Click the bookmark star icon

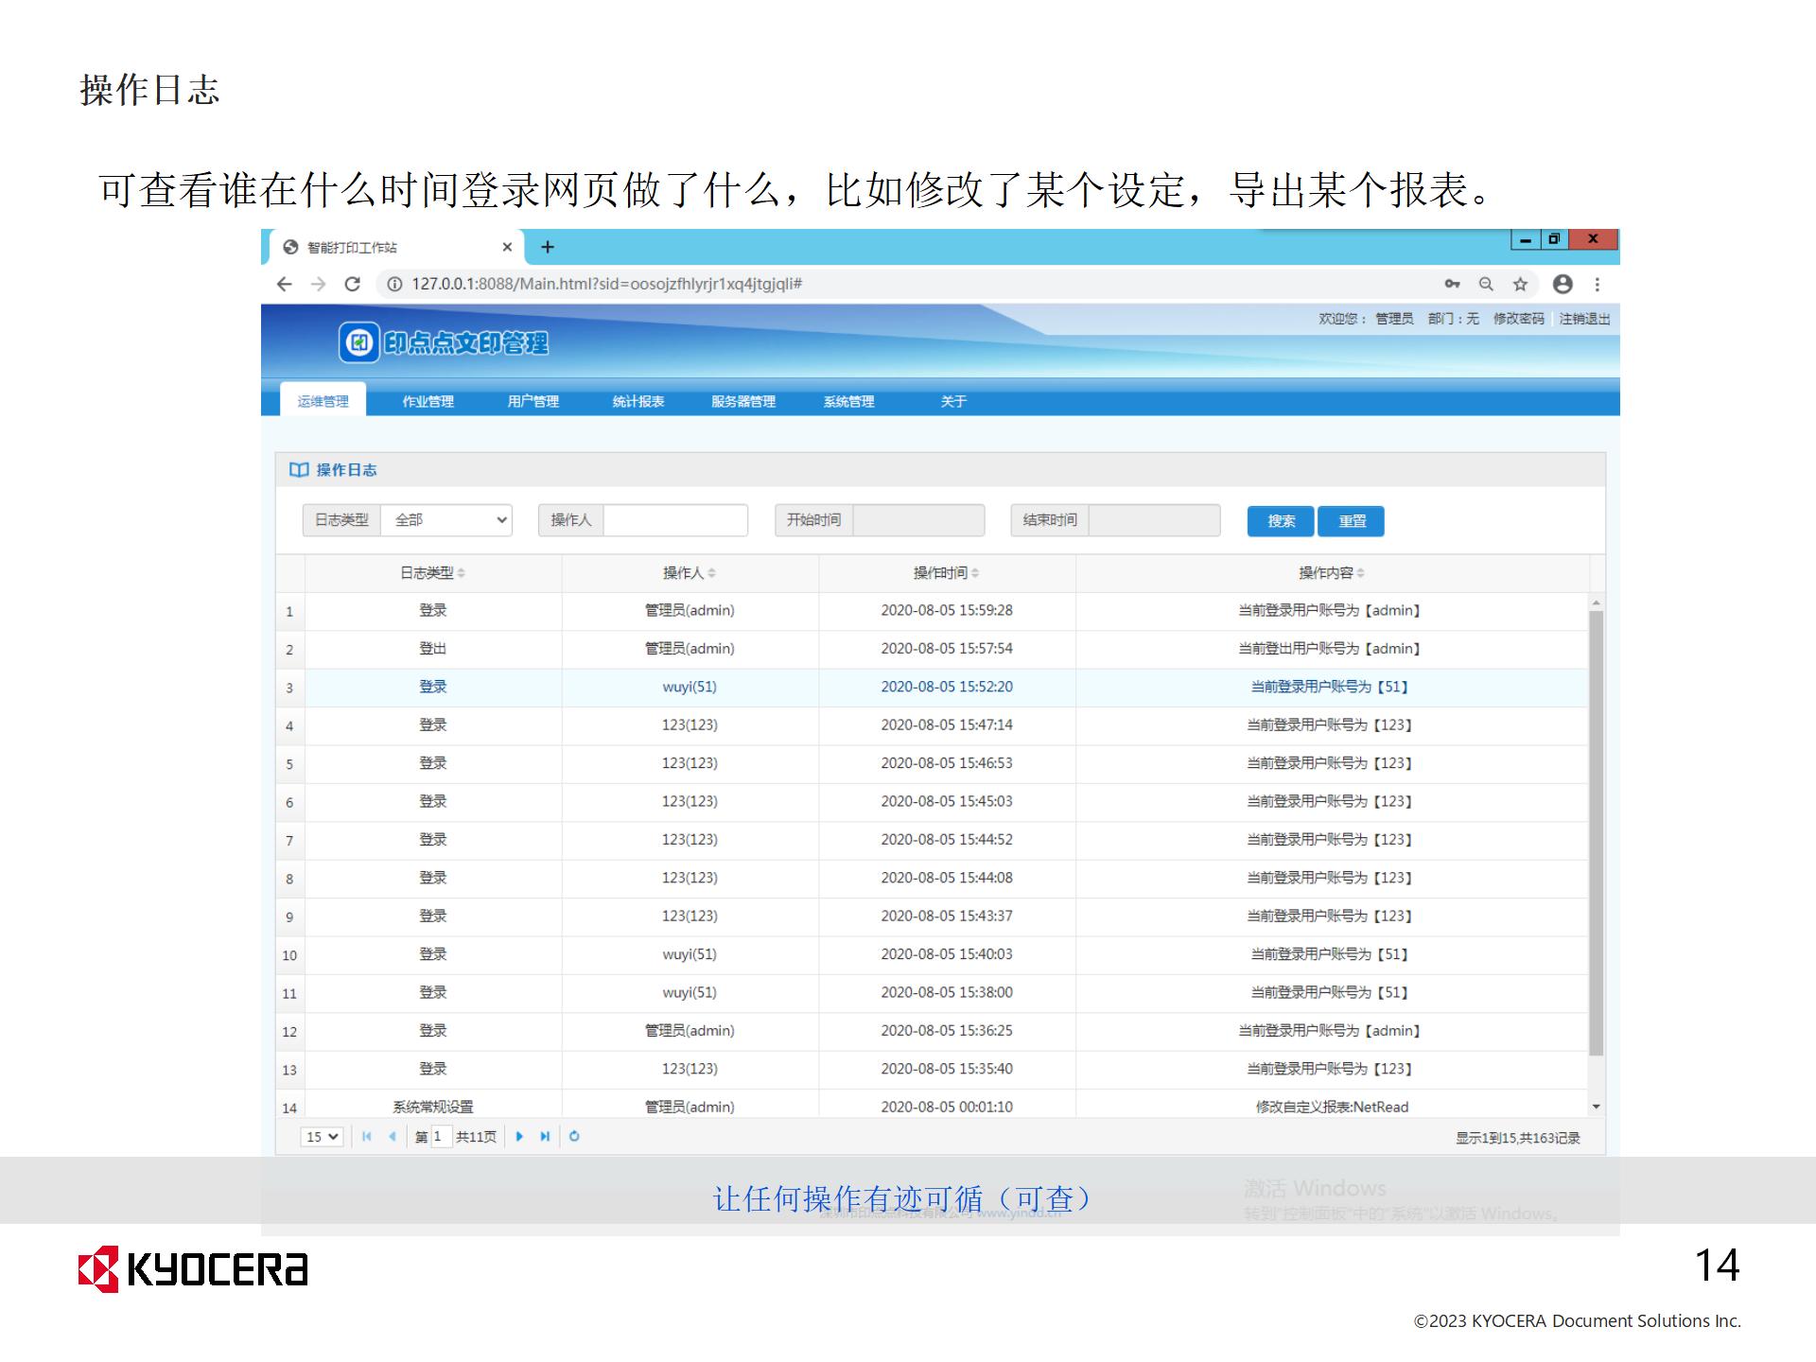click(1520, 284)
